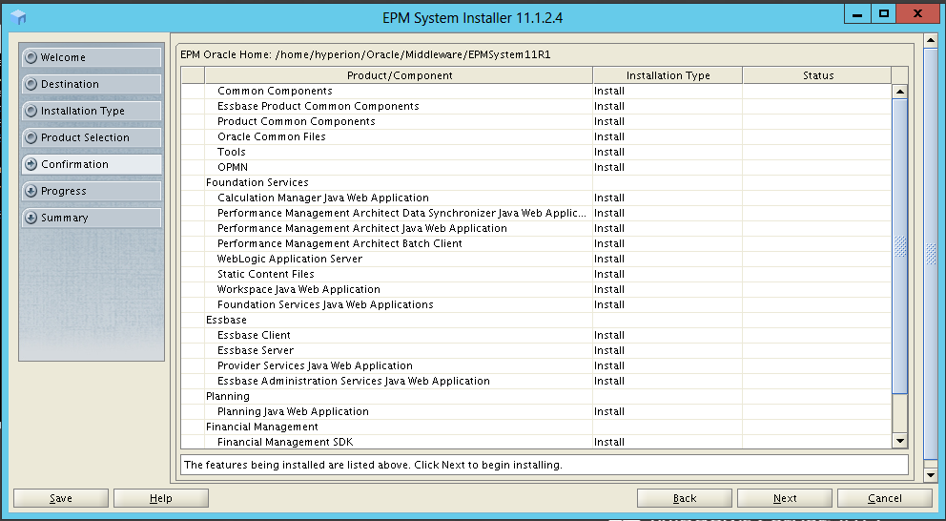Select the Static Content Files row
The width and height of the screenshot is (946, 521).
[536, 274]
